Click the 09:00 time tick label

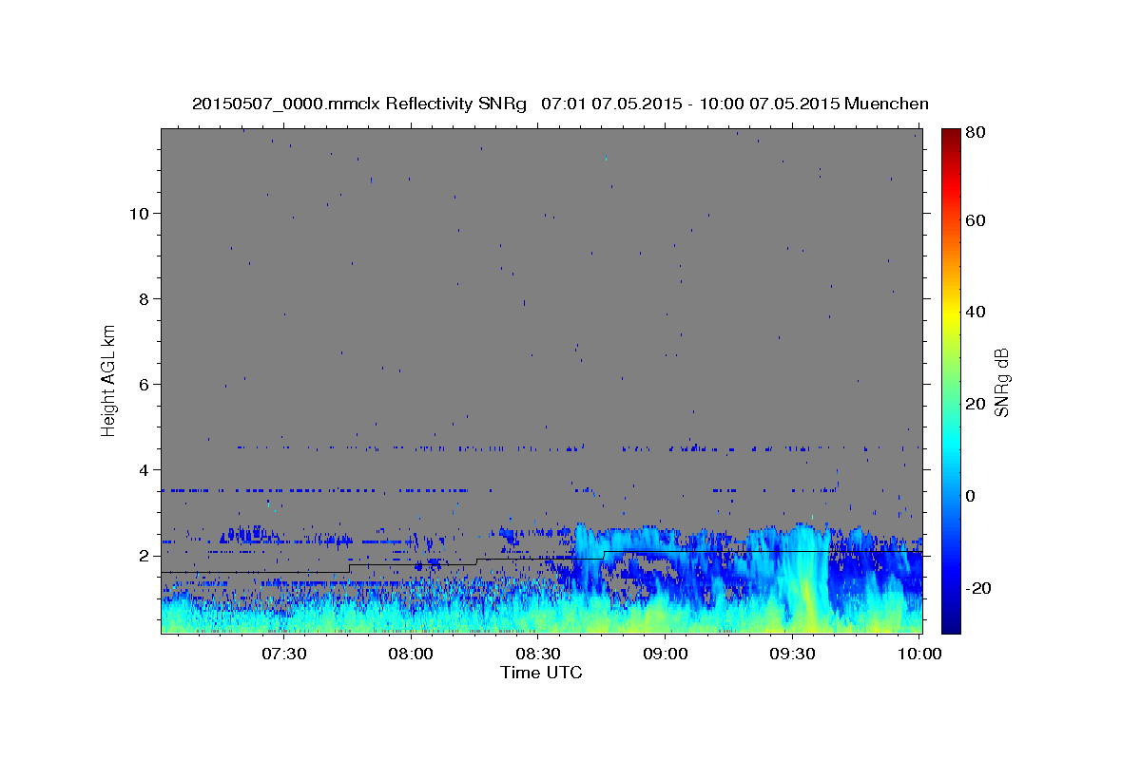pos(666,654)
